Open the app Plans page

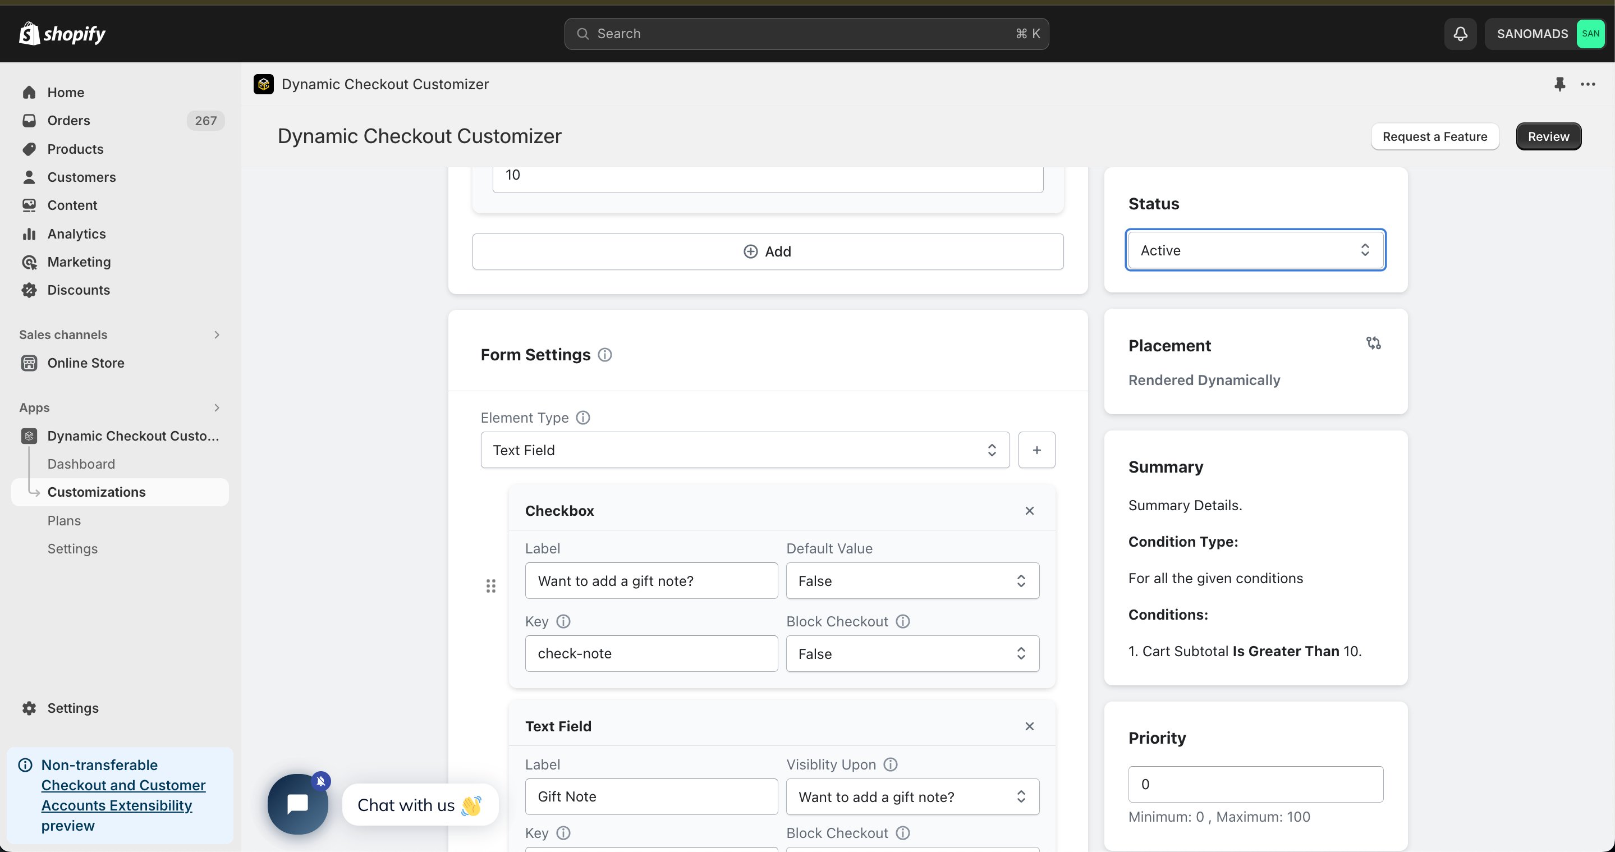pyautogui.click(x=64, y=520)
